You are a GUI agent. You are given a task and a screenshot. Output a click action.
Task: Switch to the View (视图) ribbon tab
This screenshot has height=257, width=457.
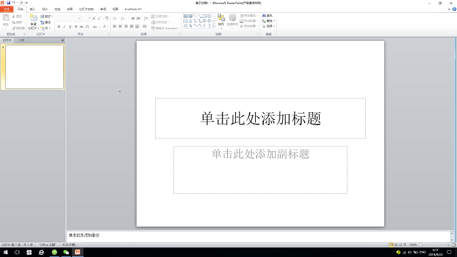tap(116, 10)
